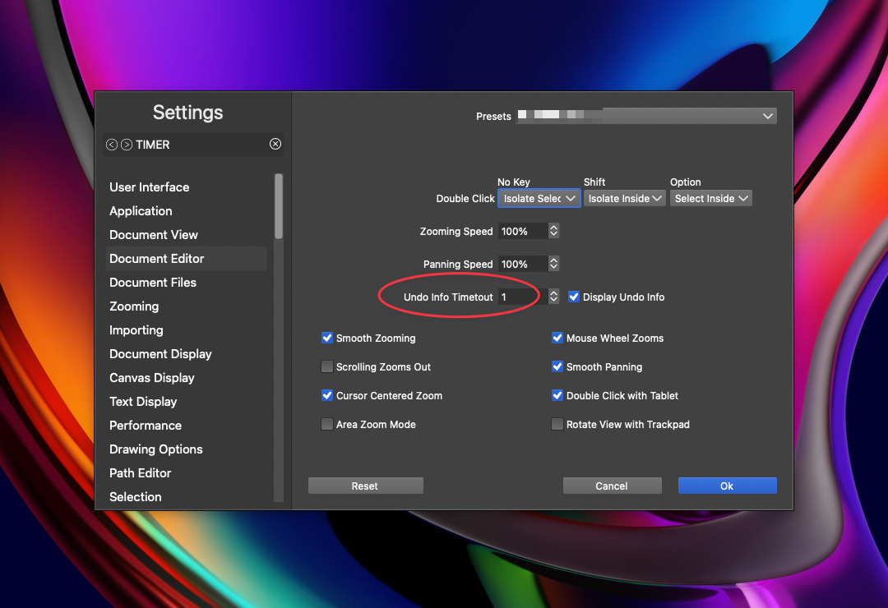The width and height of the screenshot is (888, 608).
Task: Click the search back arrow icon
Action: point(112,145)
